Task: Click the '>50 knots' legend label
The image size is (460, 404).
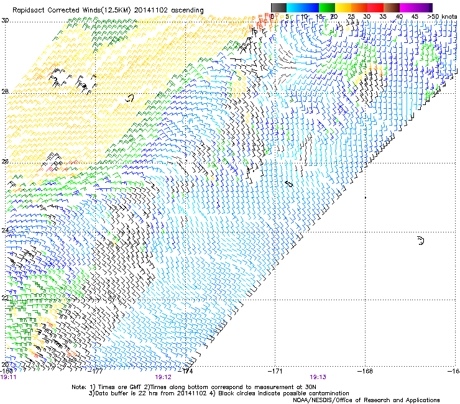Action: point(442,17)
